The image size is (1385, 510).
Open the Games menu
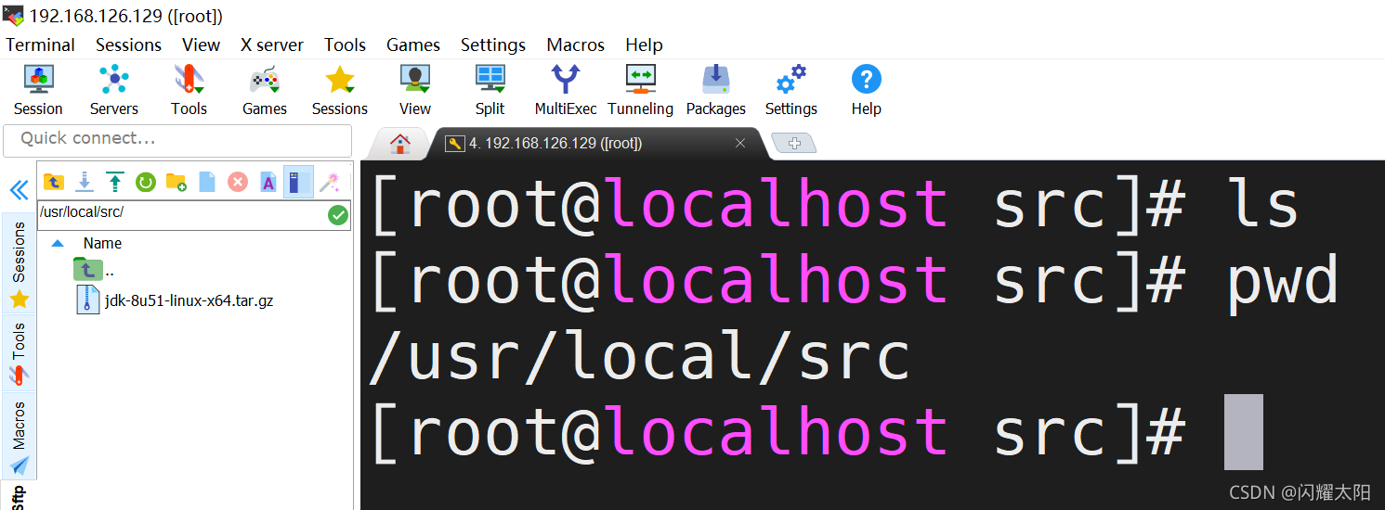[x=413, y=45]
